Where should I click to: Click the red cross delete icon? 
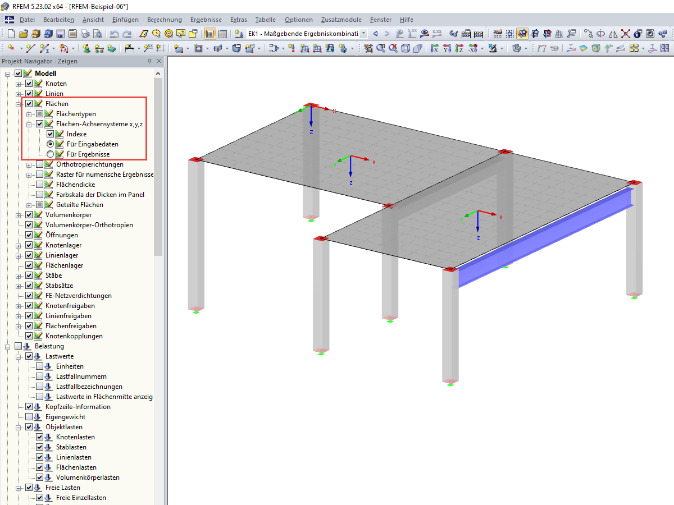pos(625,34)
